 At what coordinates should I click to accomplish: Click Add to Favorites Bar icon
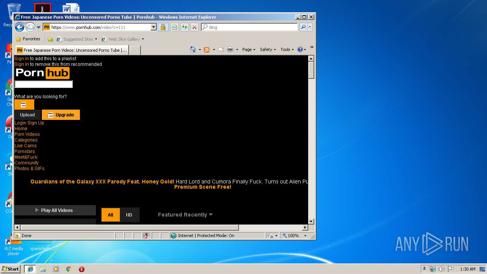click(x=50, y=39)
